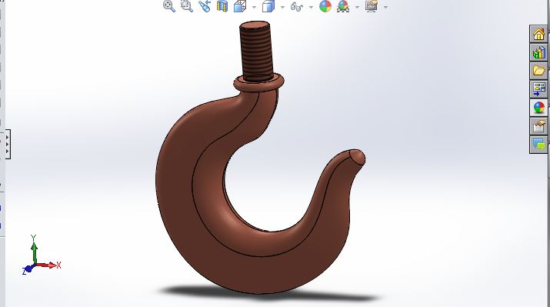Expand the left panel flyout arrows
The image size is (550, 307).
pyautogui.click(x=8, y=144)
